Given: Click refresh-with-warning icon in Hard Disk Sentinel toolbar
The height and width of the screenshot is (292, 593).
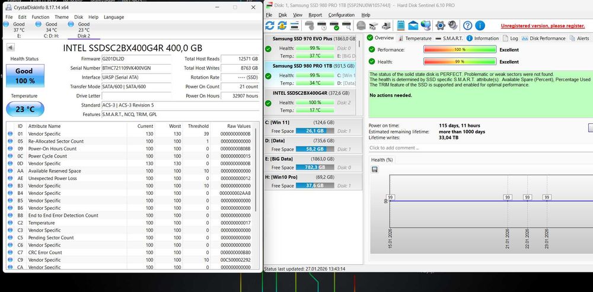Looking at the screenshot, I should (x=282, y=25).
